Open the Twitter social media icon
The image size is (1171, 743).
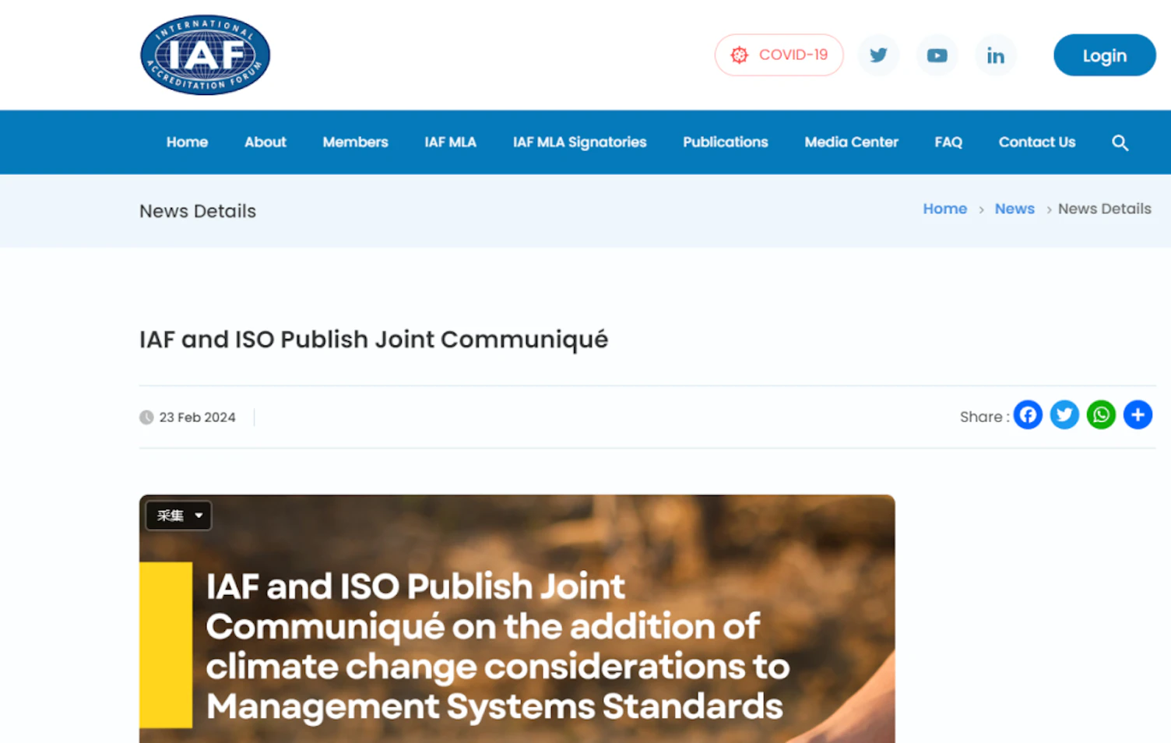pyautogui.click(x=878, y=55)
